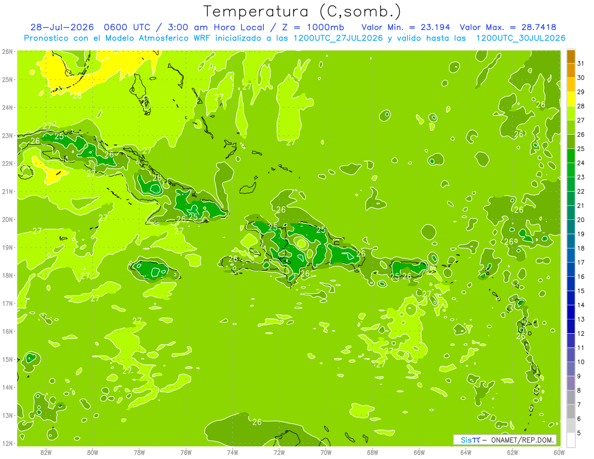Click colorbar label 5
The width and height of the screenshot is (594, 459).
[x=579, y=433]
